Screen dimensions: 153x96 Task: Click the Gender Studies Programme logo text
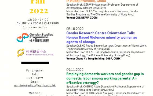tap(41, 38)
